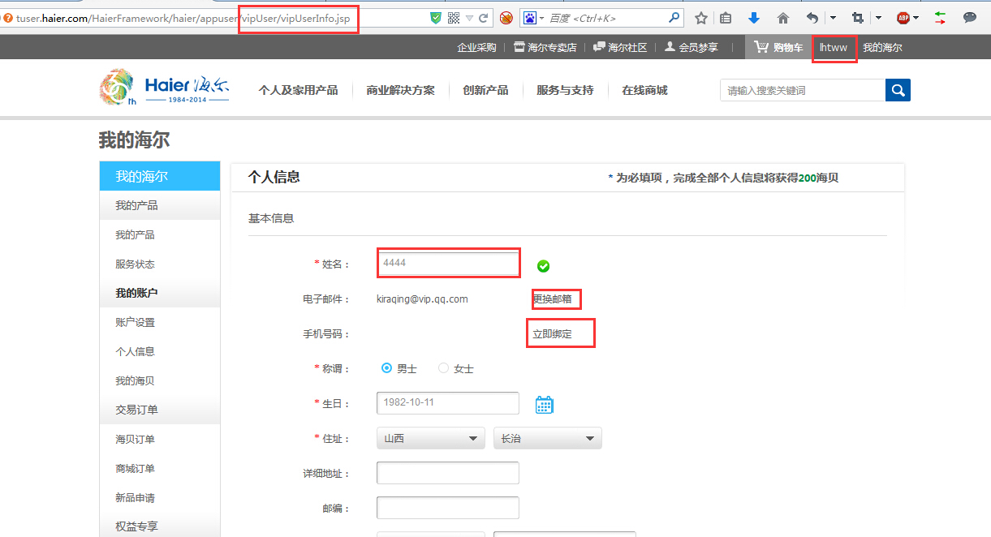Screen dimensions: 991x537
Task: Open the bookmarks list icon
Action: point(726,18)
